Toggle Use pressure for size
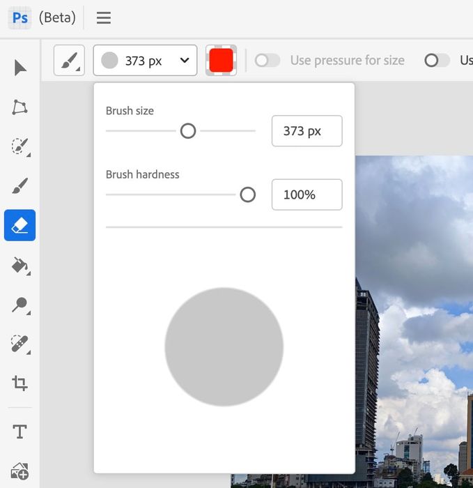This screenshot has height=488, width=473. click(x=267, y=61)
